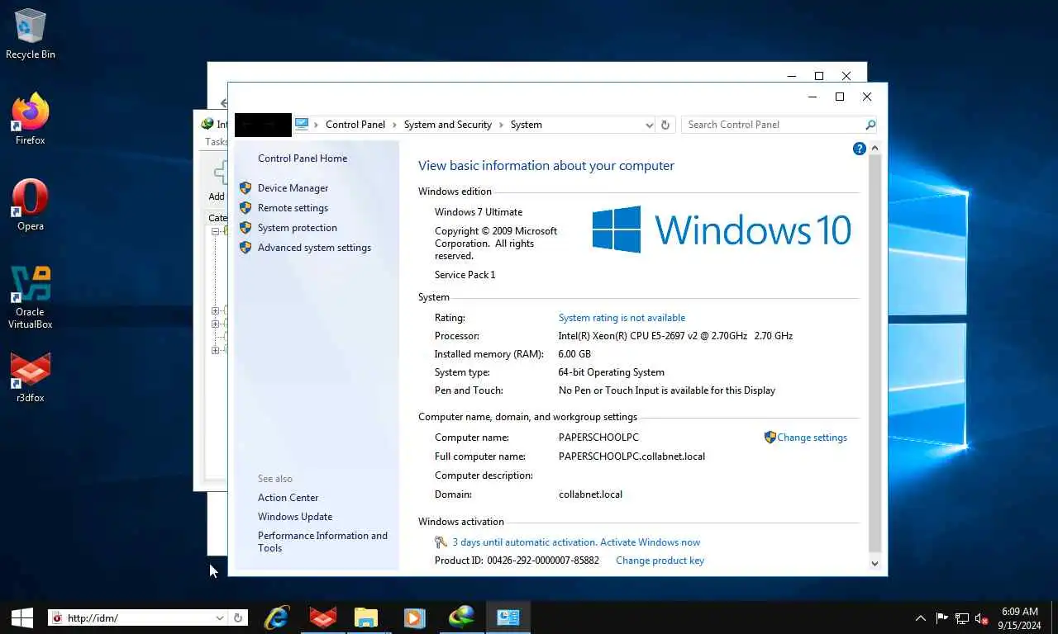Open Device Manager
1058x634 pixels.
coord(293,188)
